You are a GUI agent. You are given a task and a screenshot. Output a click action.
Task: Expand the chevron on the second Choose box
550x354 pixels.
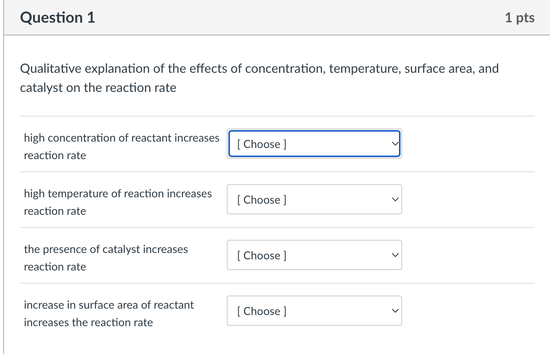(x=394, y=199)
